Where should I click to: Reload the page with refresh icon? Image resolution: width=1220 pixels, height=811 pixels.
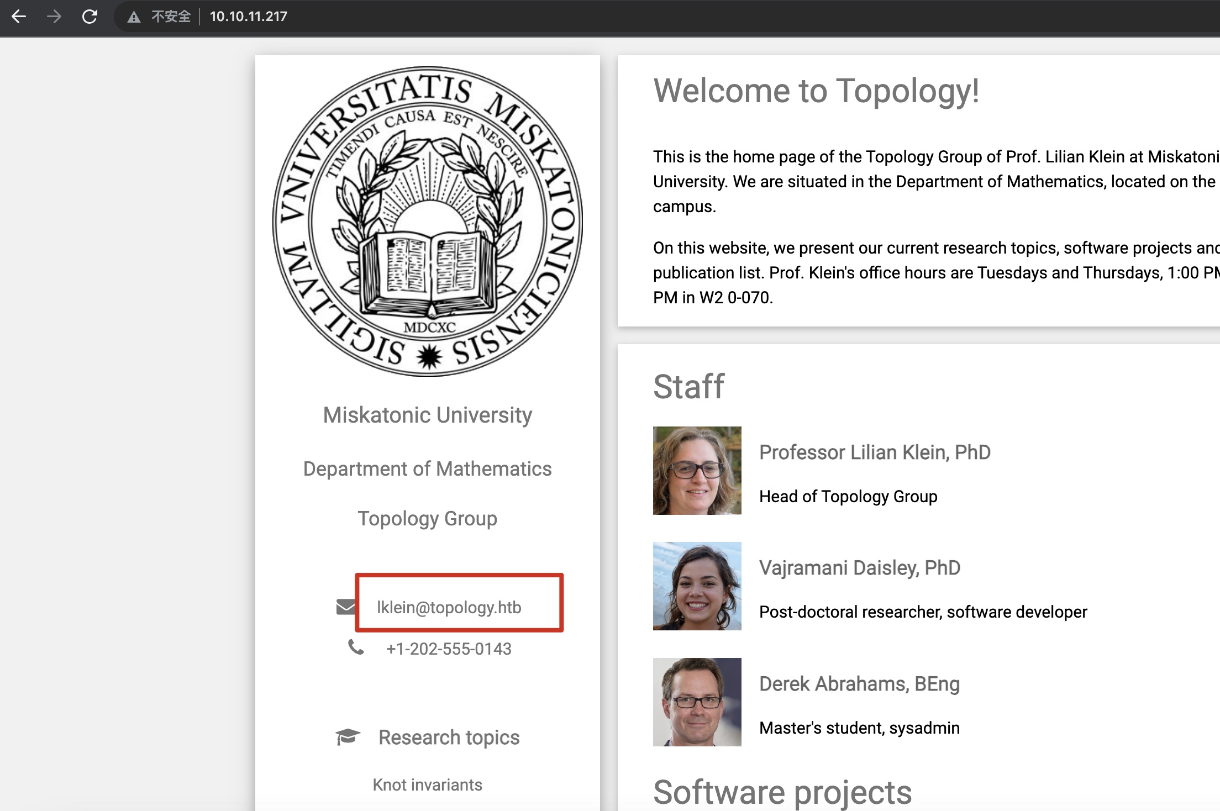pos(90,17)
